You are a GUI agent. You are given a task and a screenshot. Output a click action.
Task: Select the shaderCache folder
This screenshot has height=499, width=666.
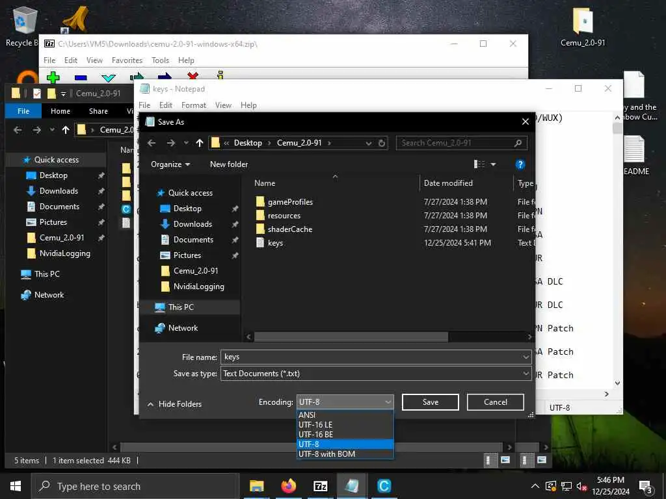[x=290, y=229]
